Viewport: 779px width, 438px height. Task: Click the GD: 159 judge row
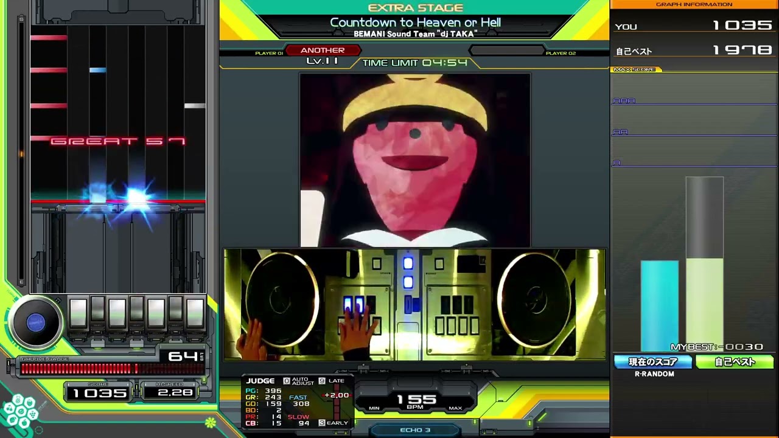pyautogui.click(x=264, y=404)
